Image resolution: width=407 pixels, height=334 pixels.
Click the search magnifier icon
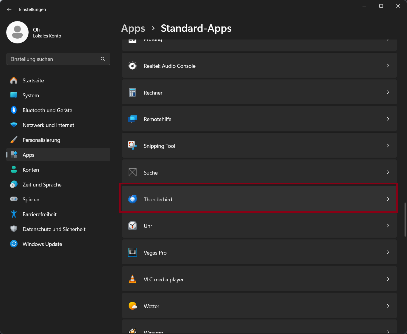(103, 59)
